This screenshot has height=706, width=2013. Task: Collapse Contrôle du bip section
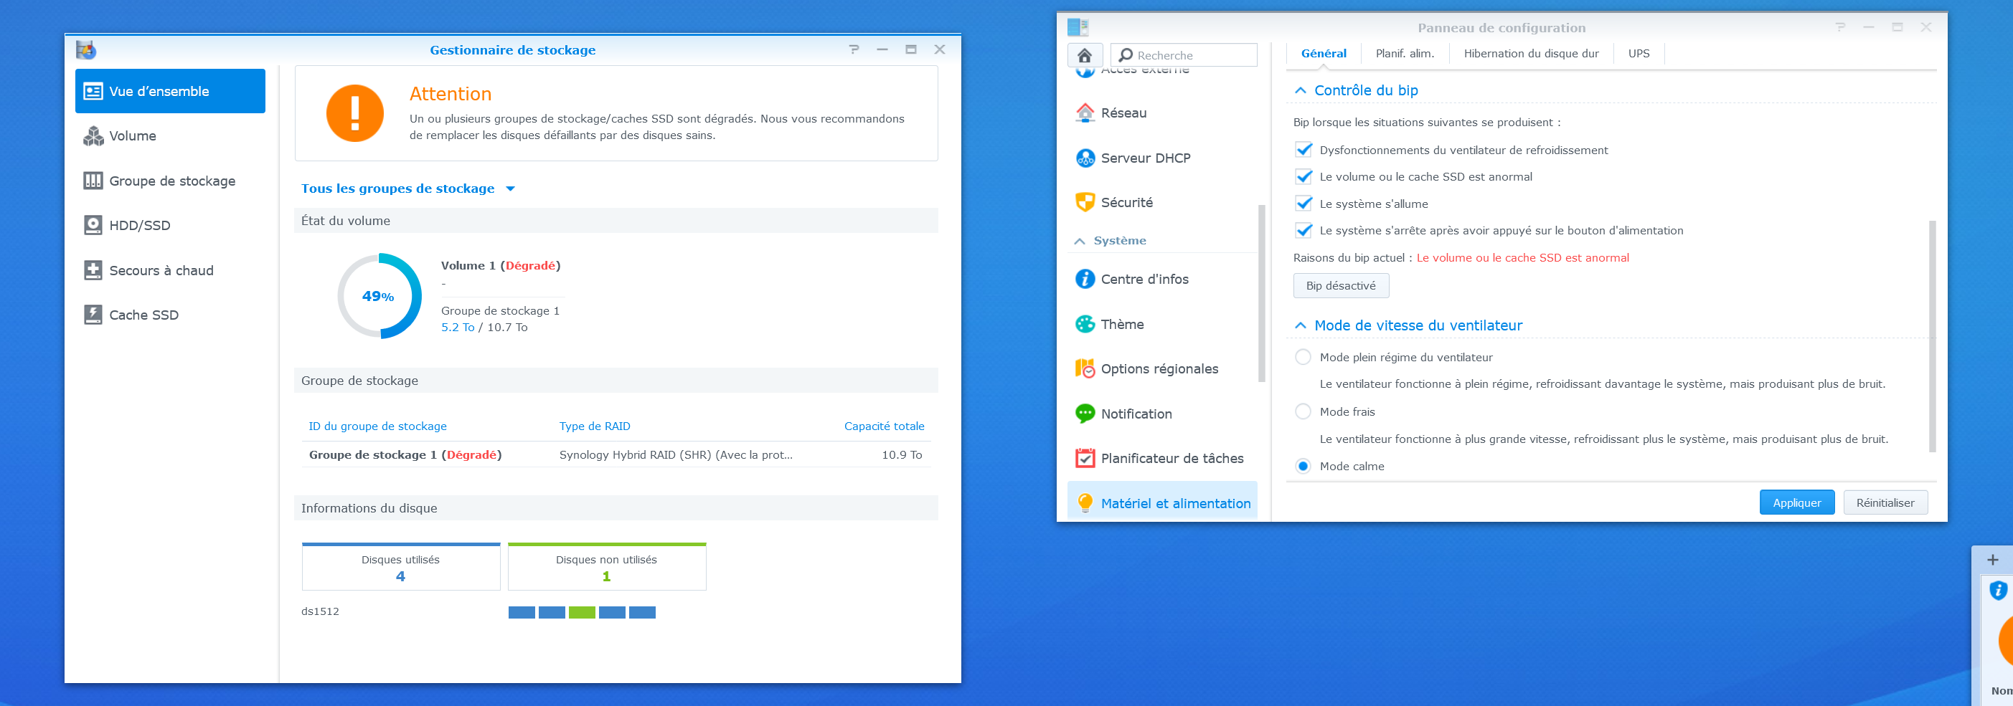pyautogui.click(x=1301, y=90)
